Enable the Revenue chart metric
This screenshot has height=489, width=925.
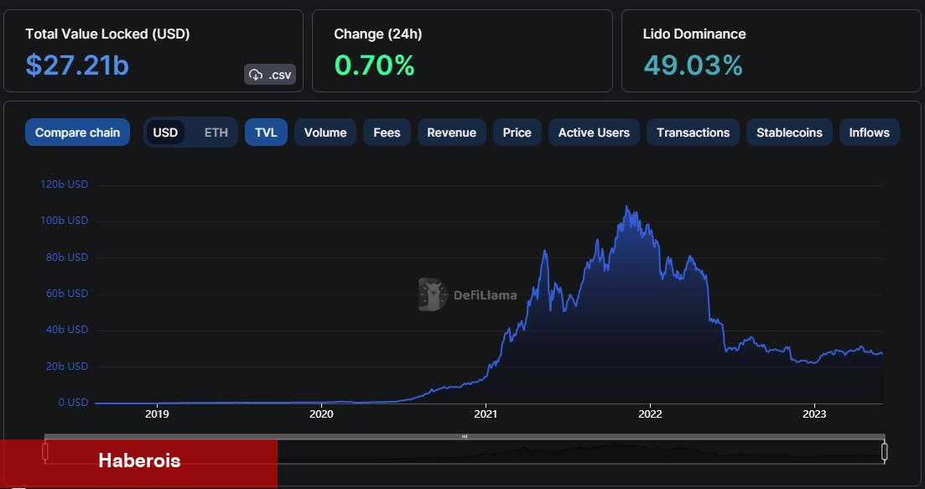point(452,133)
